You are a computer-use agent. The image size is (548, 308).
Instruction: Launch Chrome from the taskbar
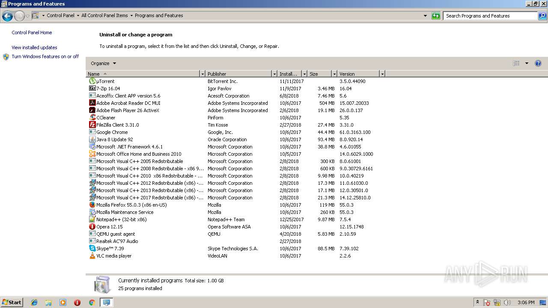tap(92, 302)
